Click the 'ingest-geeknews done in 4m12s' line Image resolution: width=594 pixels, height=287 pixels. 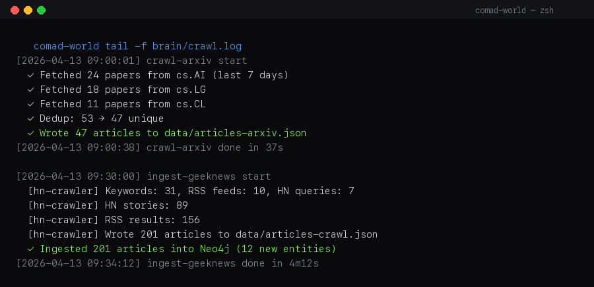[x=233, y=263]
